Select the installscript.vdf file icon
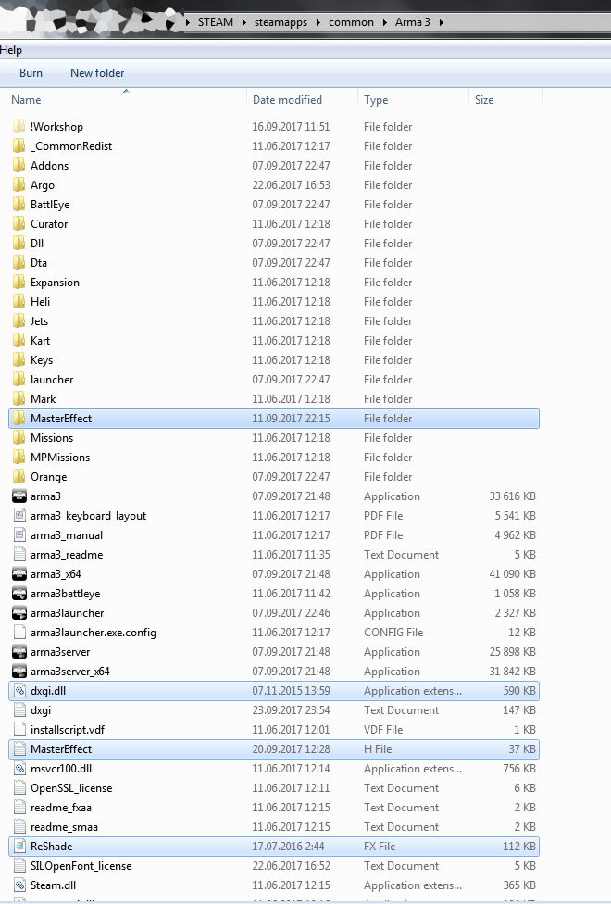Screen dimensions: 611x904 coord(19,729)
